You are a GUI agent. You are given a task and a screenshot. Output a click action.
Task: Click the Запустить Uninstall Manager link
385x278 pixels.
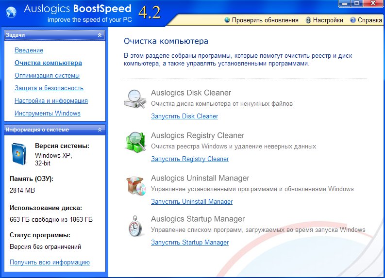[x=192, y=202]
